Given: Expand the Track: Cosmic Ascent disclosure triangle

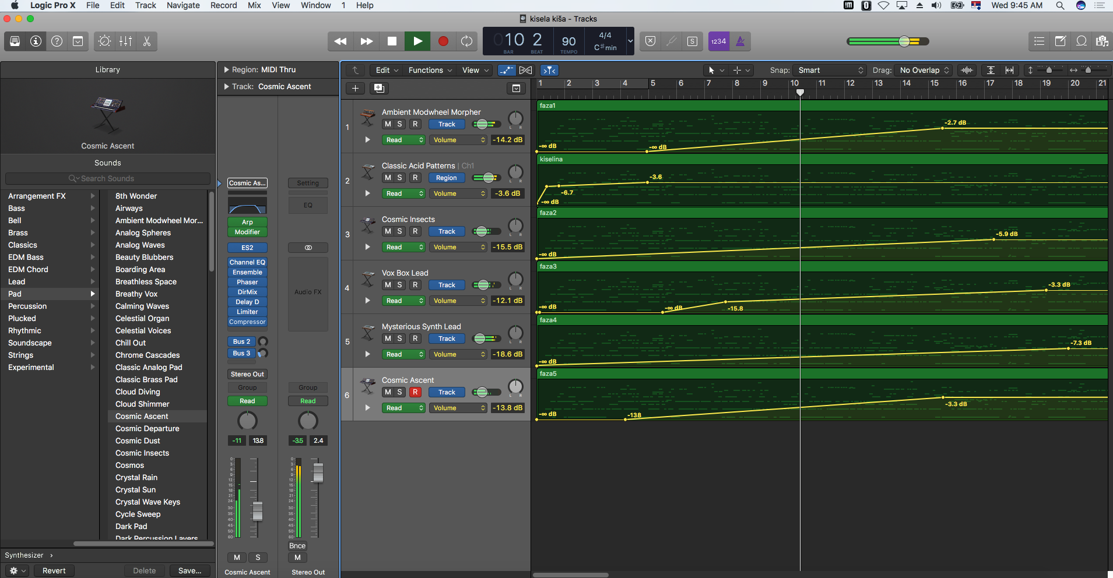Looking at the screenshot, I should pyautogui.click(x=227, y=86).
